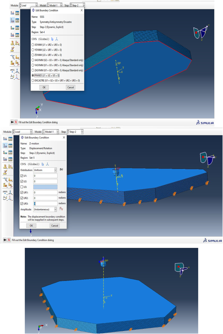Click Create Boundary Condition tool beside SSSS dialog
Screen dimensions: 223x334
click(12, 20)
